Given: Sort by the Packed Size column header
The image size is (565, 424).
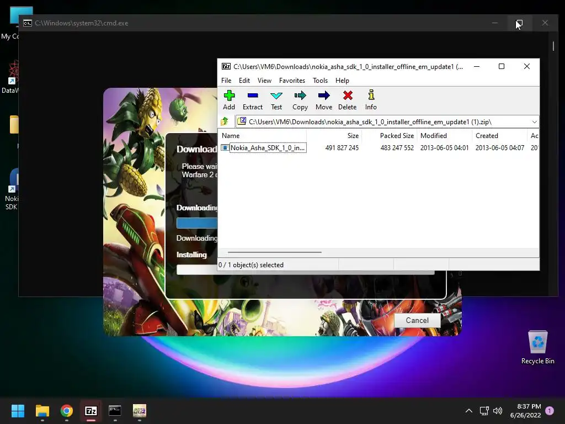Looking at the screenshot, I should [x=390, y=136].
